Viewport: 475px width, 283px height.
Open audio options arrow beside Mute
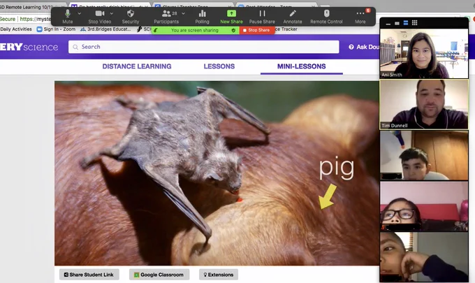tap(80, 13)
